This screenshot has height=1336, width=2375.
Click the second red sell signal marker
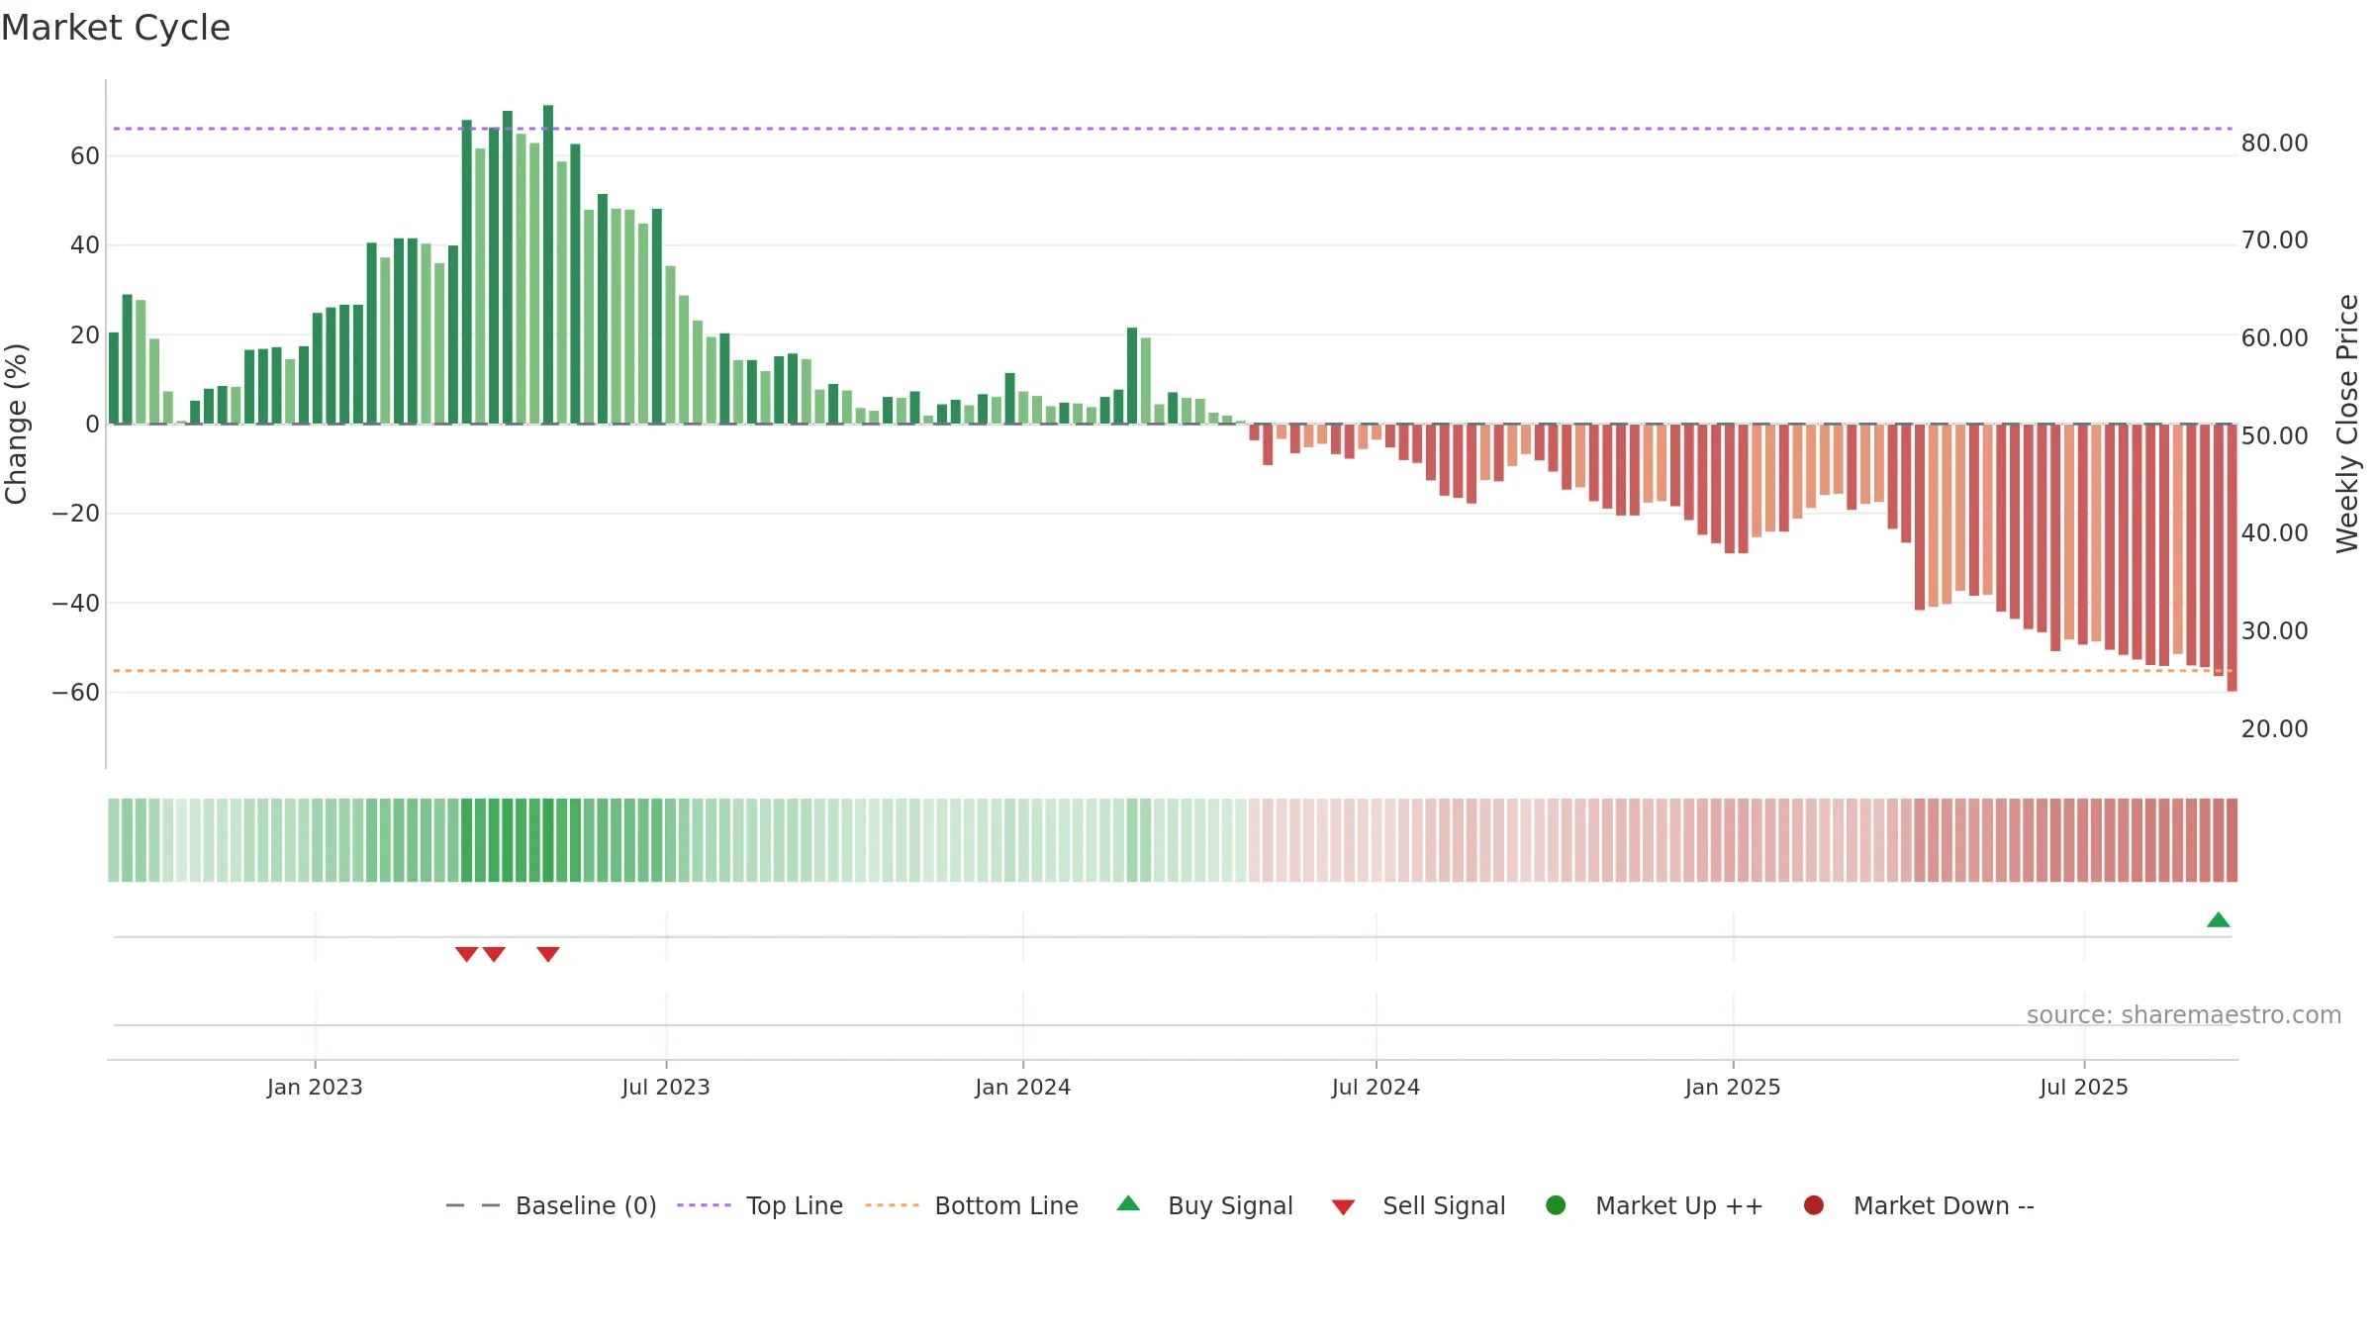(x=494, y=954)
